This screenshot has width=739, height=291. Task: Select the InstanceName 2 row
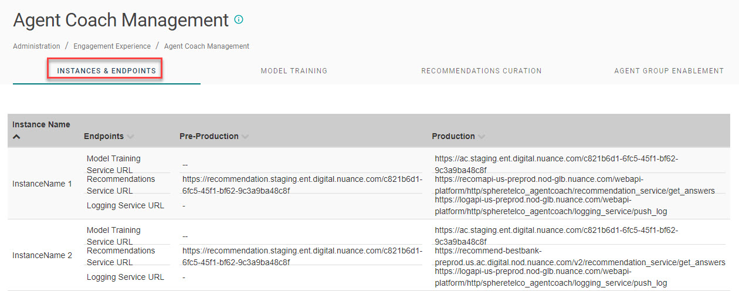tap(42, 255)
